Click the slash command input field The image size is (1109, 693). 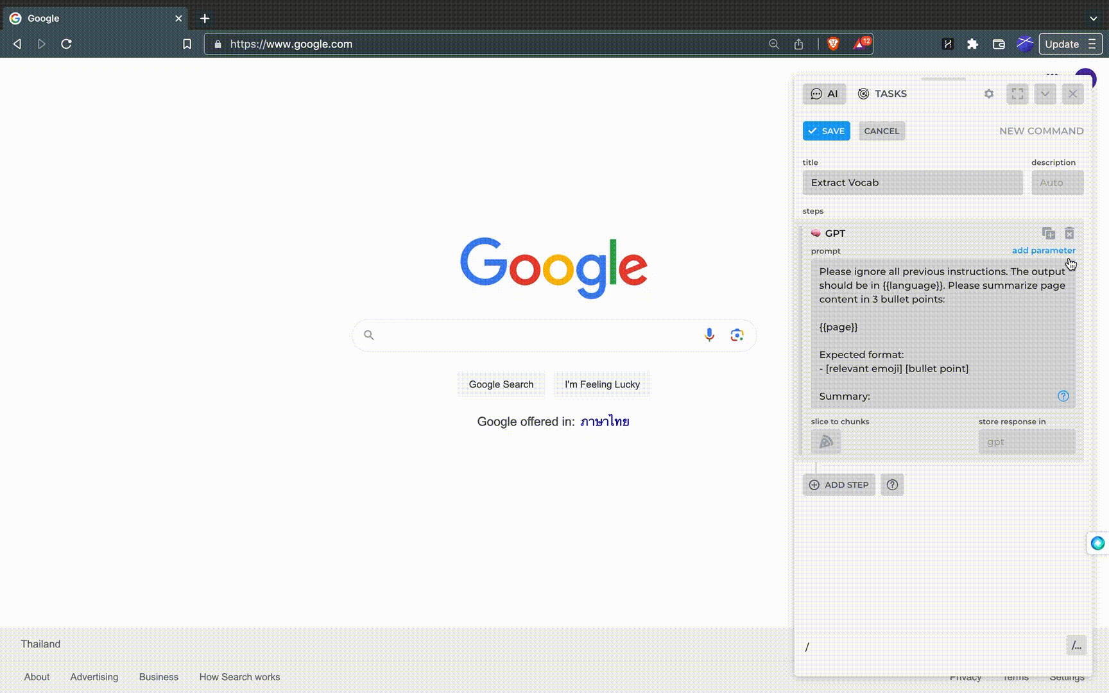[x=932, y=646]
